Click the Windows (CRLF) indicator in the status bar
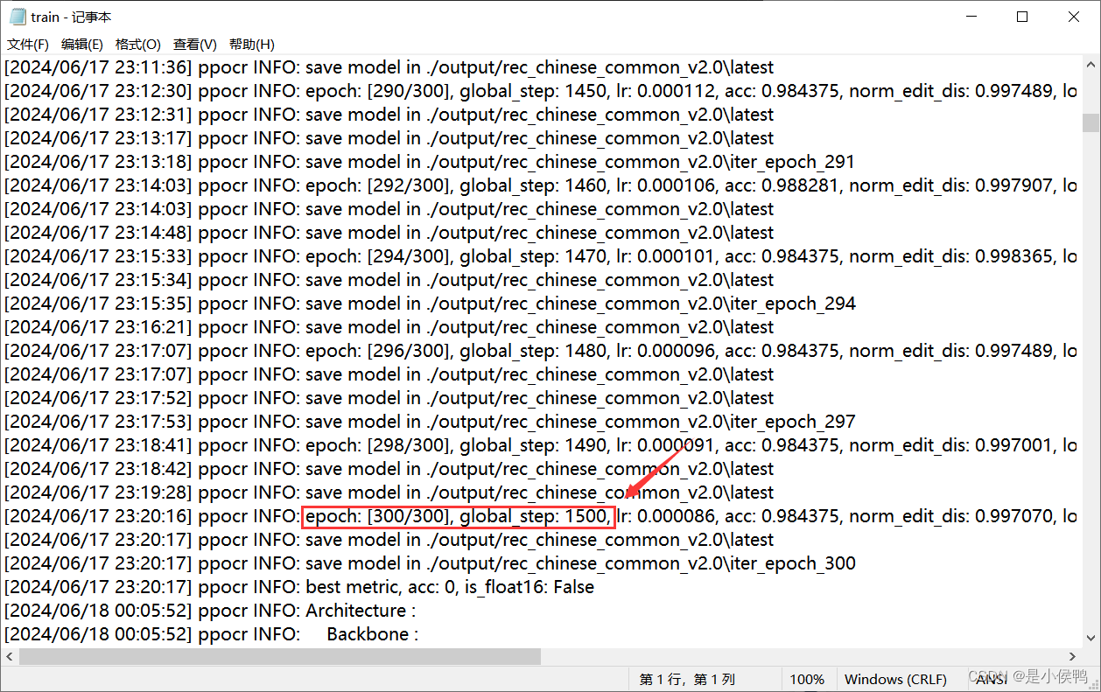Screen dimensions: 1101x692 pos(895,679)
